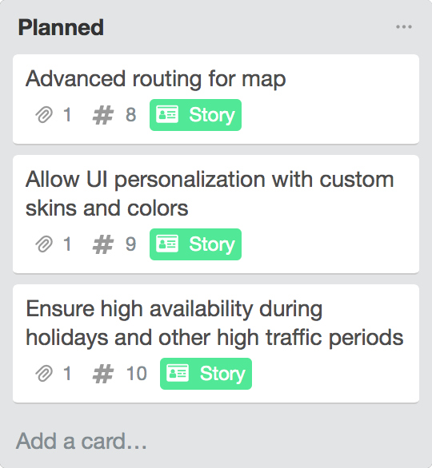
Task: Click the attachment paperclip on Advanced routing card
Action: pos(44,115)
